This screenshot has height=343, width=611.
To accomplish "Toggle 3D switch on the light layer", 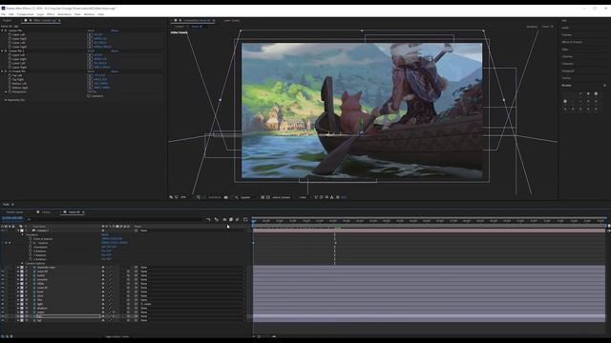I will click(128, 304).
